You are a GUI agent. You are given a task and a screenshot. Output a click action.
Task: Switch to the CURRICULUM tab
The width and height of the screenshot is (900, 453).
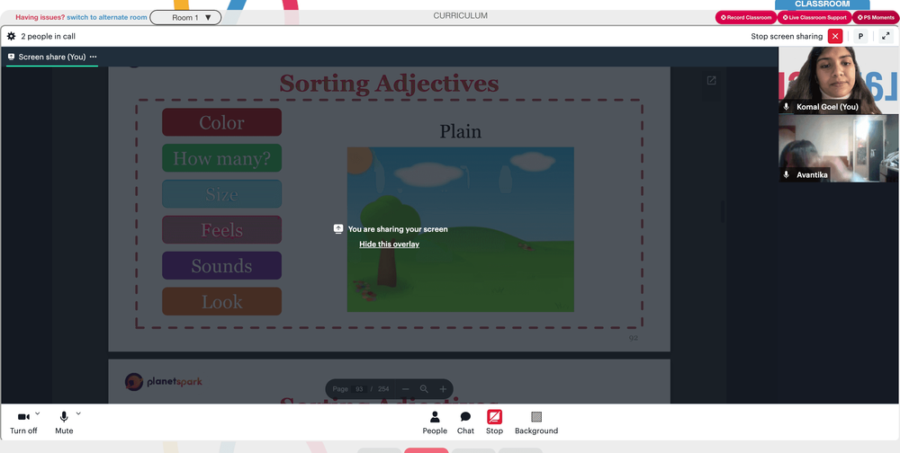(460, 15)
